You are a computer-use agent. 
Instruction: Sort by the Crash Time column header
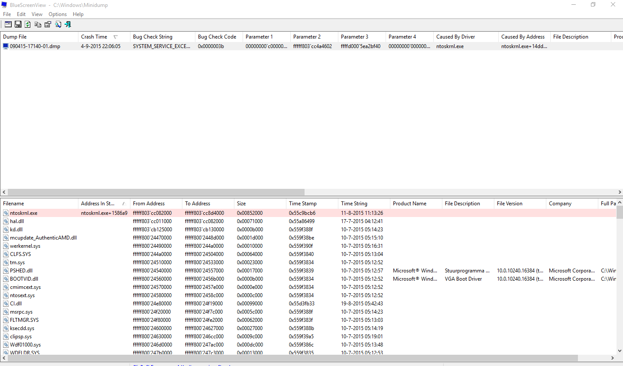[x=104, y=37]
